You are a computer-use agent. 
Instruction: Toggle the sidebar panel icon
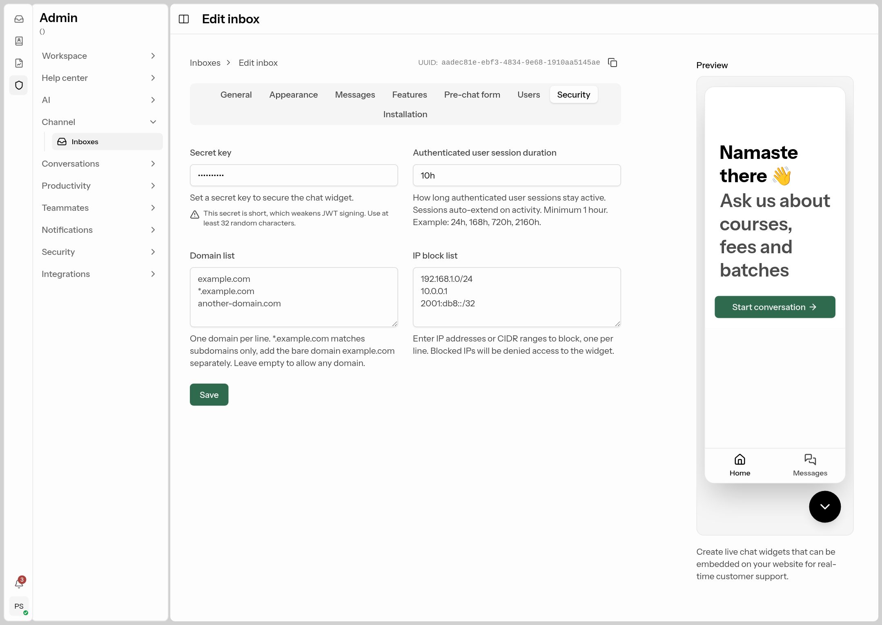(184, 19)
